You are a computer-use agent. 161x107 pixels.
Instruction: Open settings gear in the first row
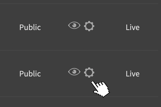[x=89, y=26]
